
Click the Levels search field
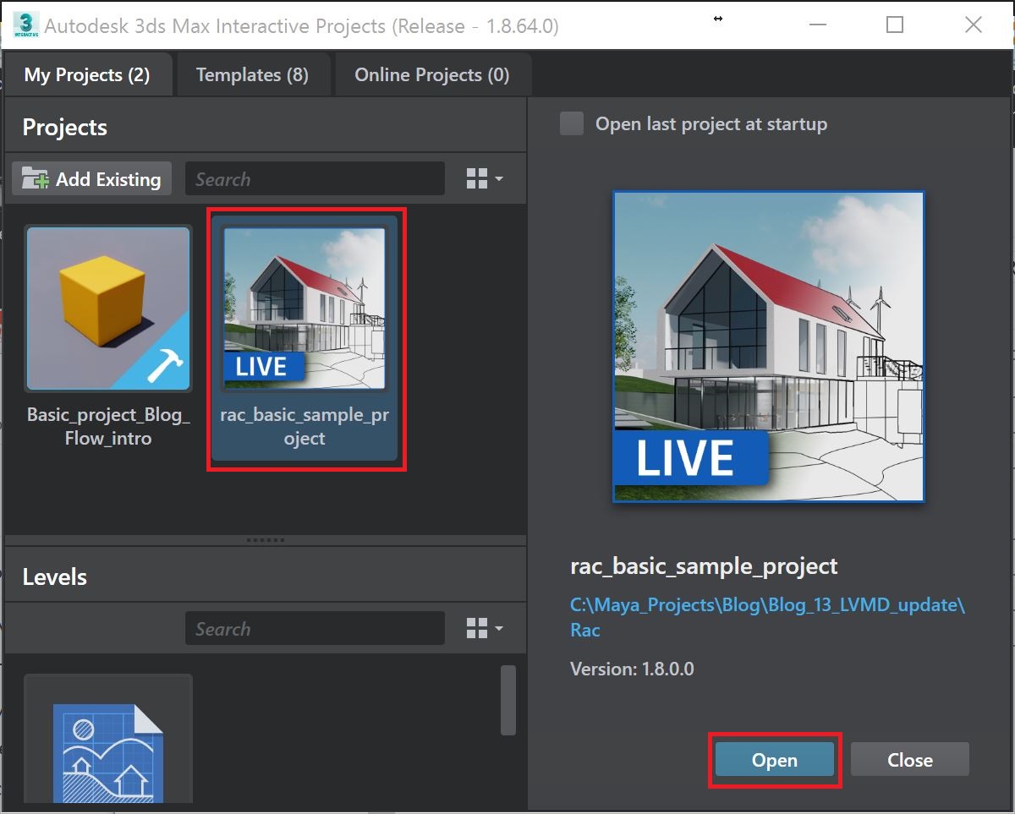[315, 628]
